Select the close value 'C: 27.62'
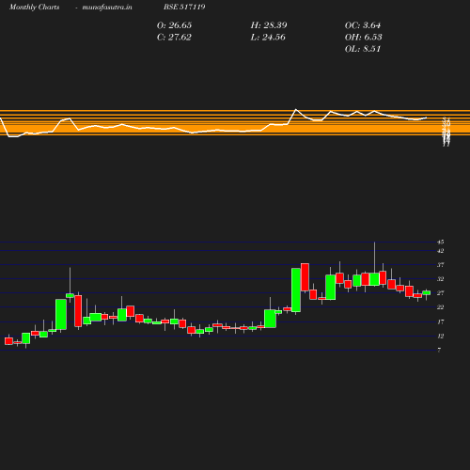 [x=174, y=38]
